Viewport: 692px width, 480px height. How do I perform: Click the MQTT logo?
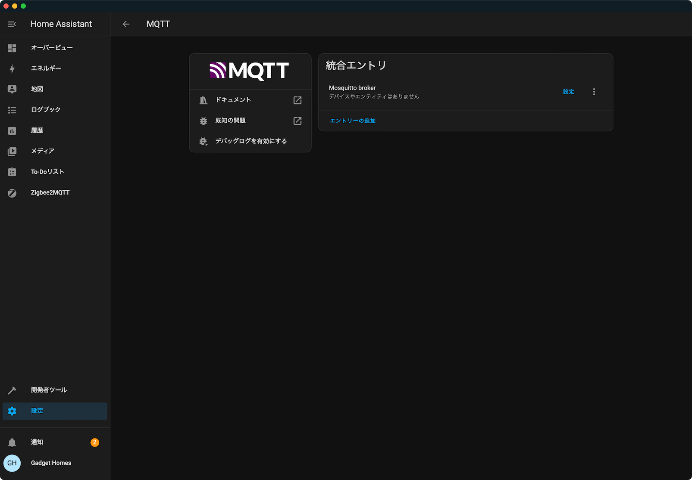click(x=249, y=71)
